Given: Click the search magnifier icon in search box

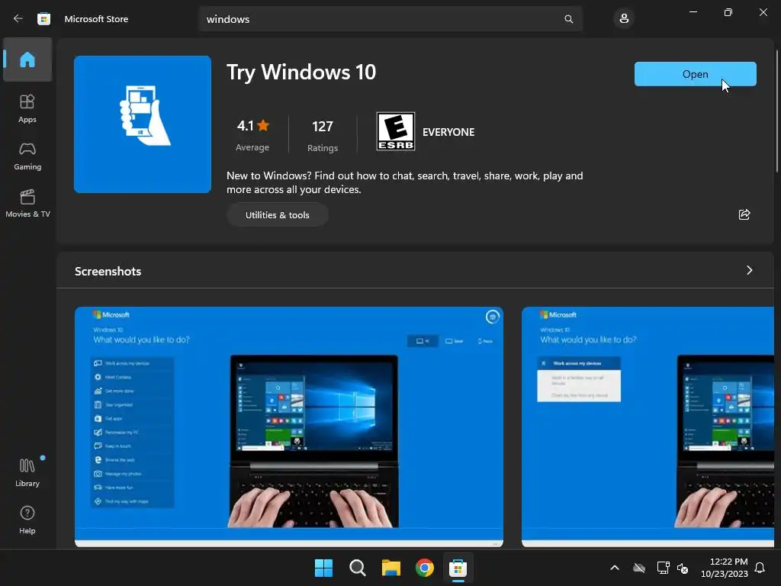Looking at the screenshot, I should [568, 19].
